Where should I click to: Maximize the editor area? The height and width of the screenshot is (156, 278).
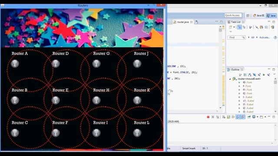click(221, 22)
